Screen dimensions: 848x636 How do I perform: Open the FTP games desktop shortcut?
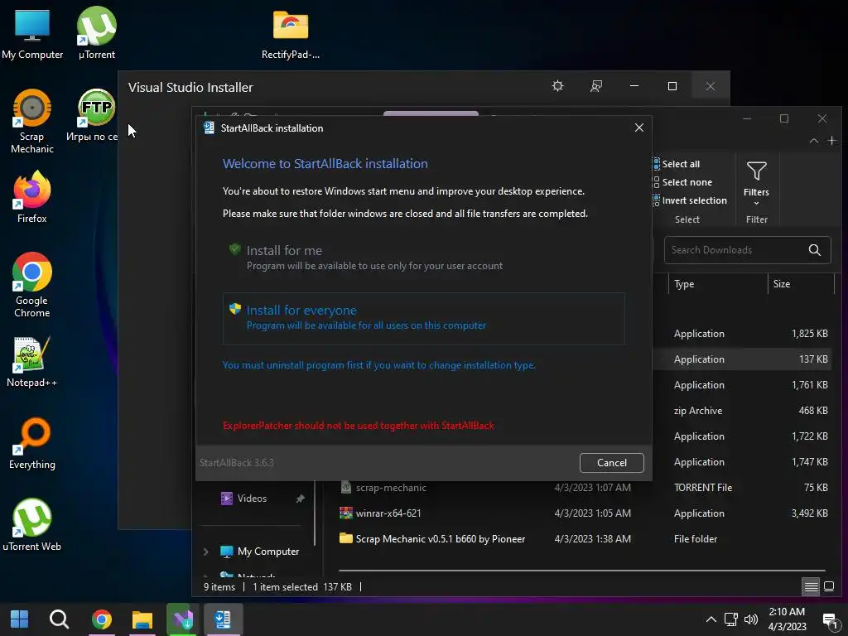93,116
